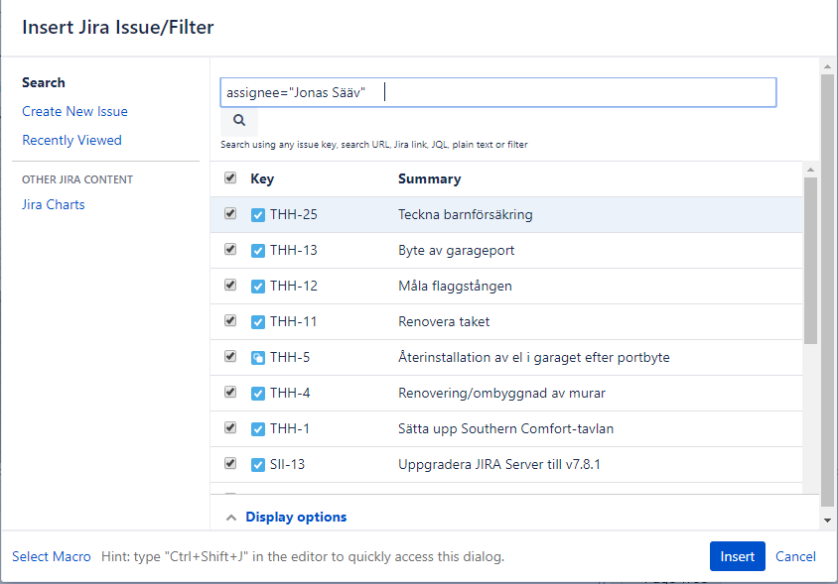Image resolution: width=838 pixels, height=584 pixels.
Task: Click summary 'Måla flaggstången'
Action: pyautogui.click(x=455, y=287)
